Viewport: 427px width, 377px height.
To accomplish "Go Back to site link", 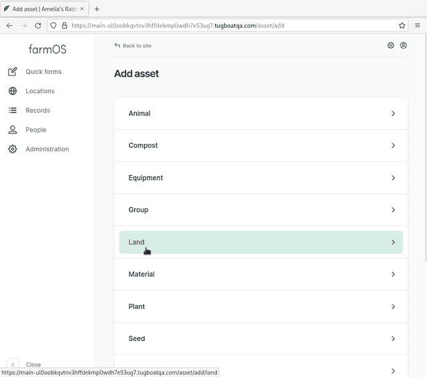I will [133, 46].
